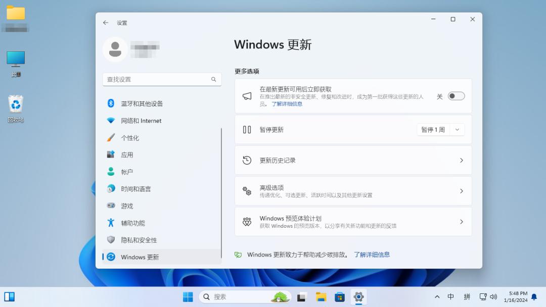Open Task View from taskbar
Screen dimensions: 546x307
(x=301, y=297)
